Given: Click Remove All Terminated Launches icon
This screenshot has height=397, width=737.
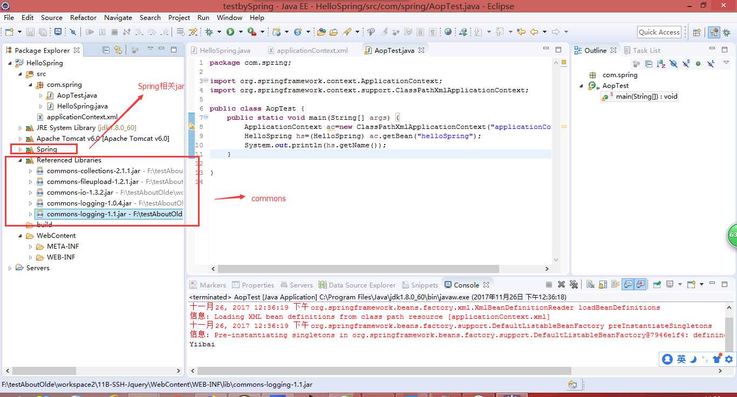Looking at the screenshot, I should click(574, 284).
